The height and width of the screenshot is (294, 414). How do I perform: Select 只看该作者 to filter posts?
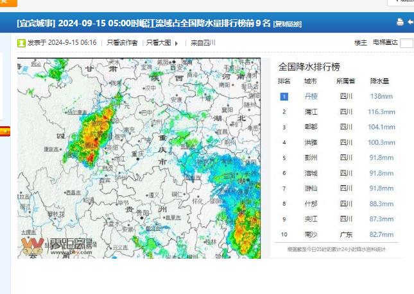click(x=122, y=43)
